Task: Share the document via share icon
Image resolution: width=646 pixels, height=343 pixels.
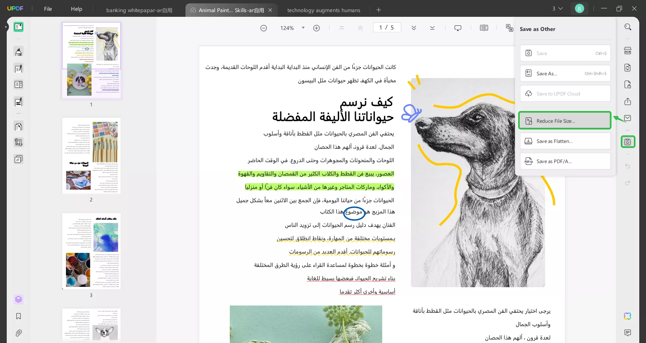Action: [628, 101]
